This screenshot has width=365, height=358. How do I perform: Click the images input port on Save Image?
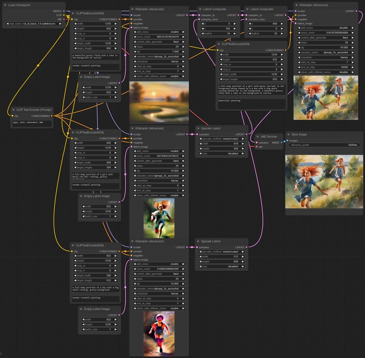point(288,141)
